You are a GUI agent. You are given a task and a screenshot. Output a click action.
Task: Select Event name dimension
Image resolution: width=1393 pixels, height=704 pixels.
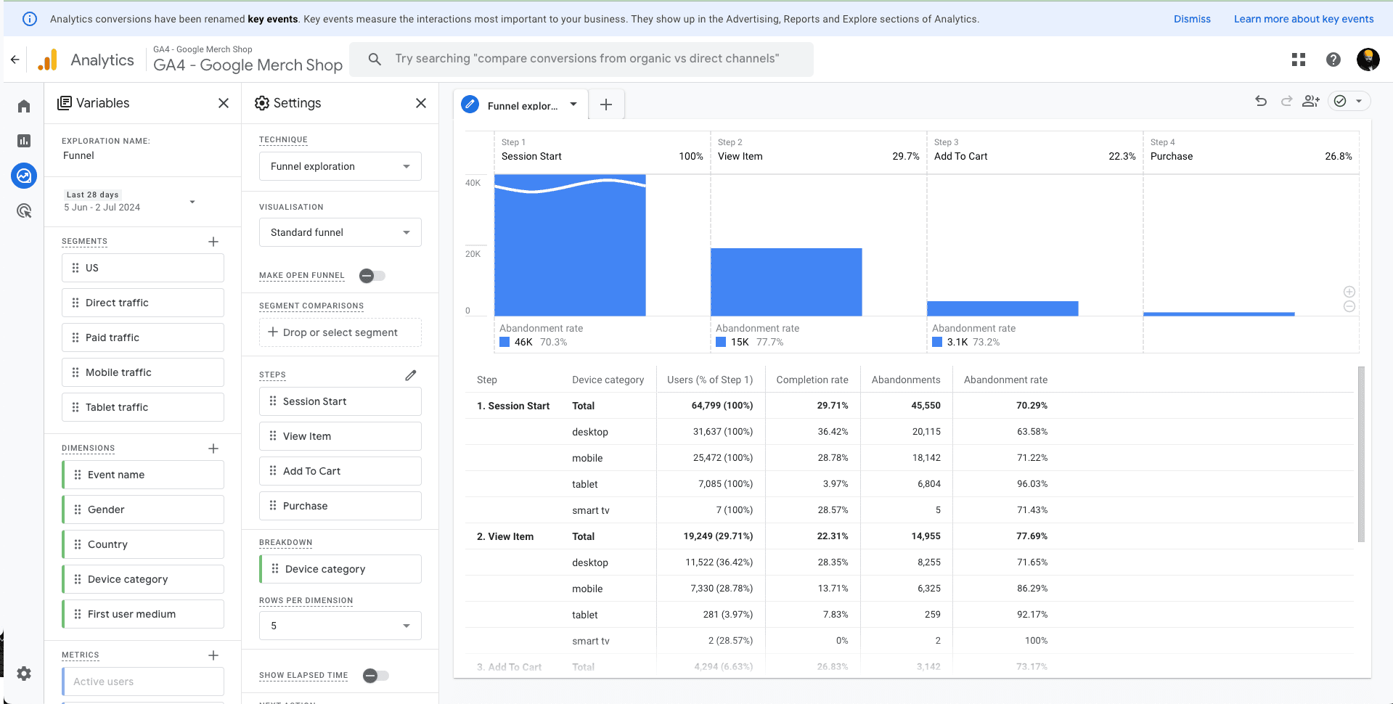pos(143,475)
